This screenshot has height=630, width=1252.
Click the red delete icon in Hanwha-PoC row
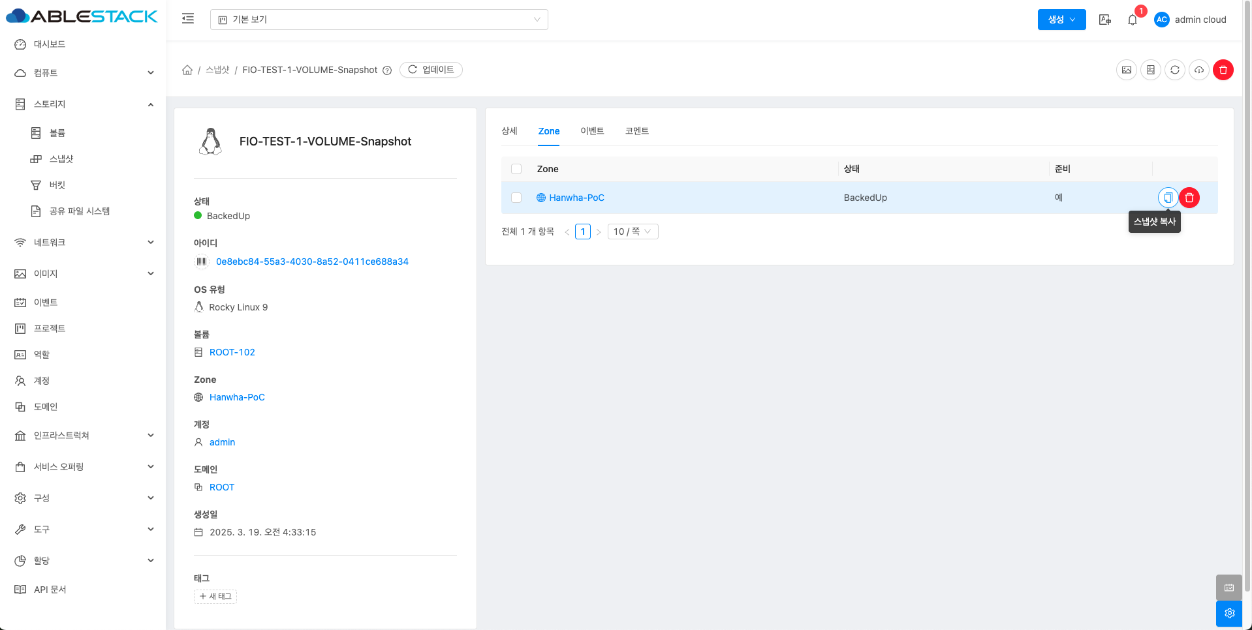pos(1189,198)
